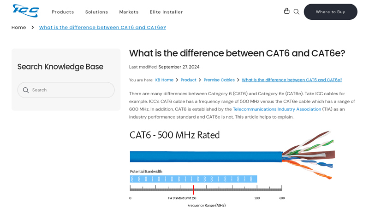
Task: Open the shopping bag cart icon
Action: (286, 11)
